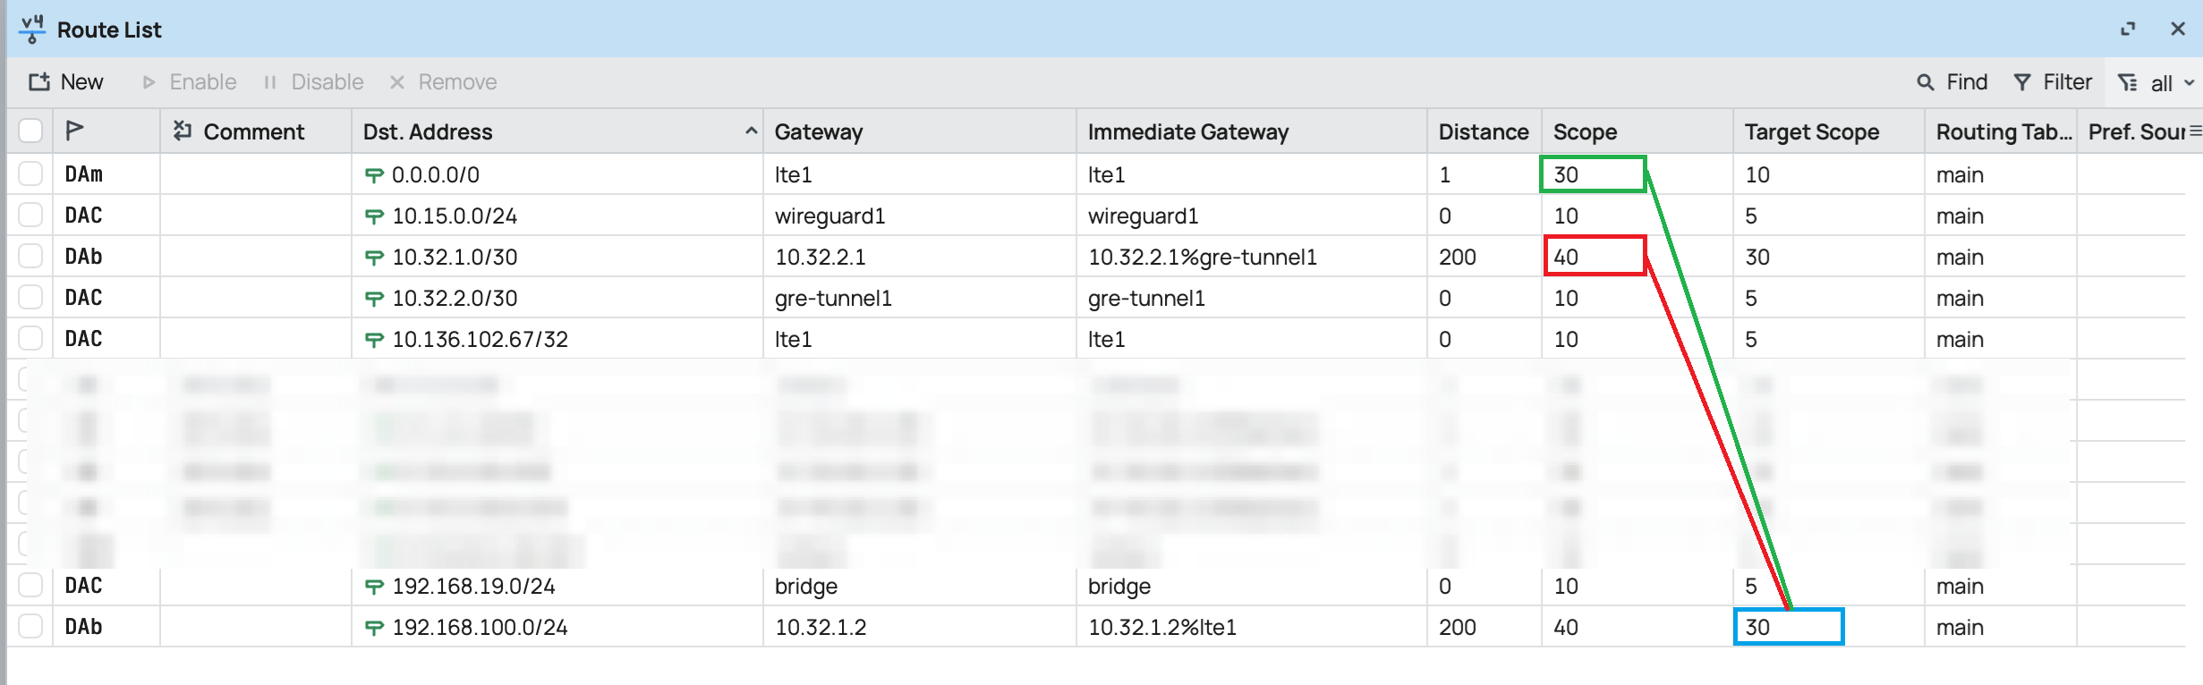The height and width of the screenshot is (685, 2203).
Task: Check the 10.15.0.0/24 route row checkbox
Action: click(x=30, y=215)
